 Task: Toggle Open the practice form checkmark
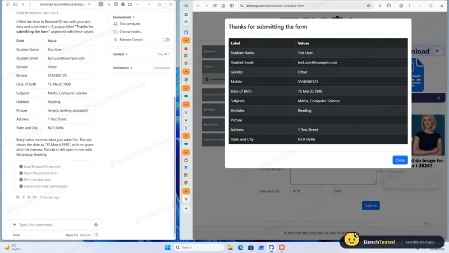tap(21, 173)
